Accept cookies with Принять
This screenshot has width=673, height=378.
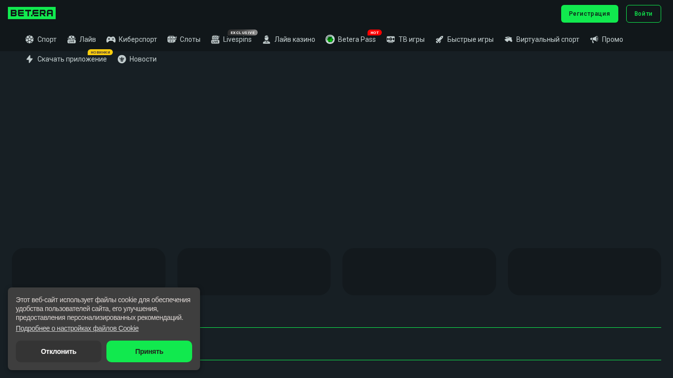tap(149, 351)
